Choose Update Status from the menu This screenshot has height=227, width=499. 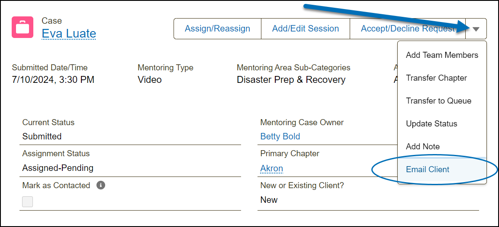point(431,124)
